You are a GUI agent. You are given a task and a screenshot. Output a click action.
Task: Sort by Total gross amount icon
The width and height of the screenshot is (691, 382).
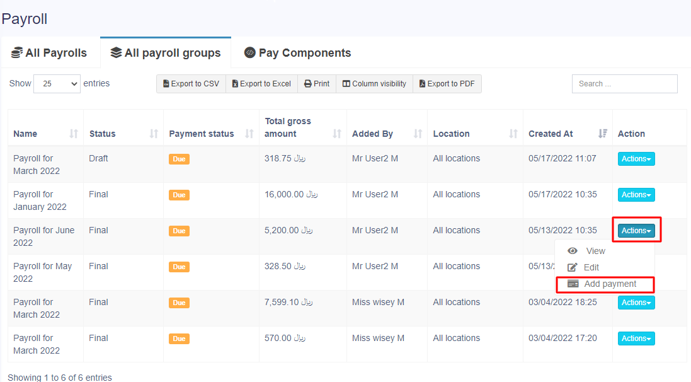337,134
